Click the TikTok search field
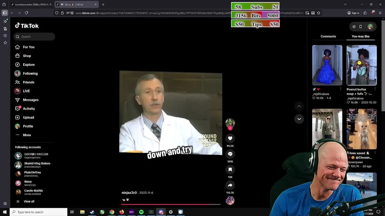This screenshot has width=385, height=216. click(34, 37)
